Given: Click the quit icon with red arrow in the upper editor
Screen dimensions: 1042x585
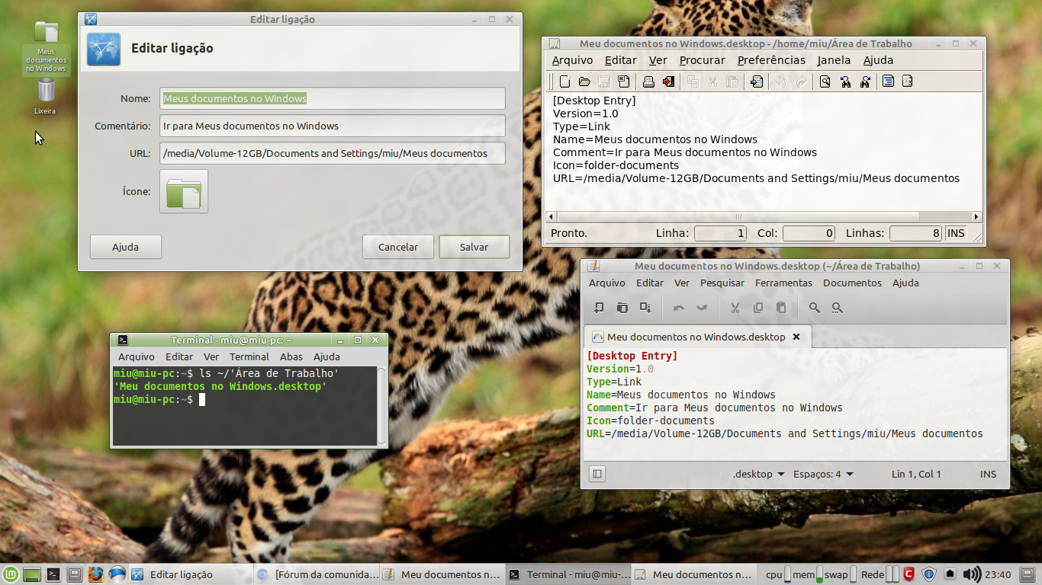Looking at the screenshot, I should click(668, 82).
